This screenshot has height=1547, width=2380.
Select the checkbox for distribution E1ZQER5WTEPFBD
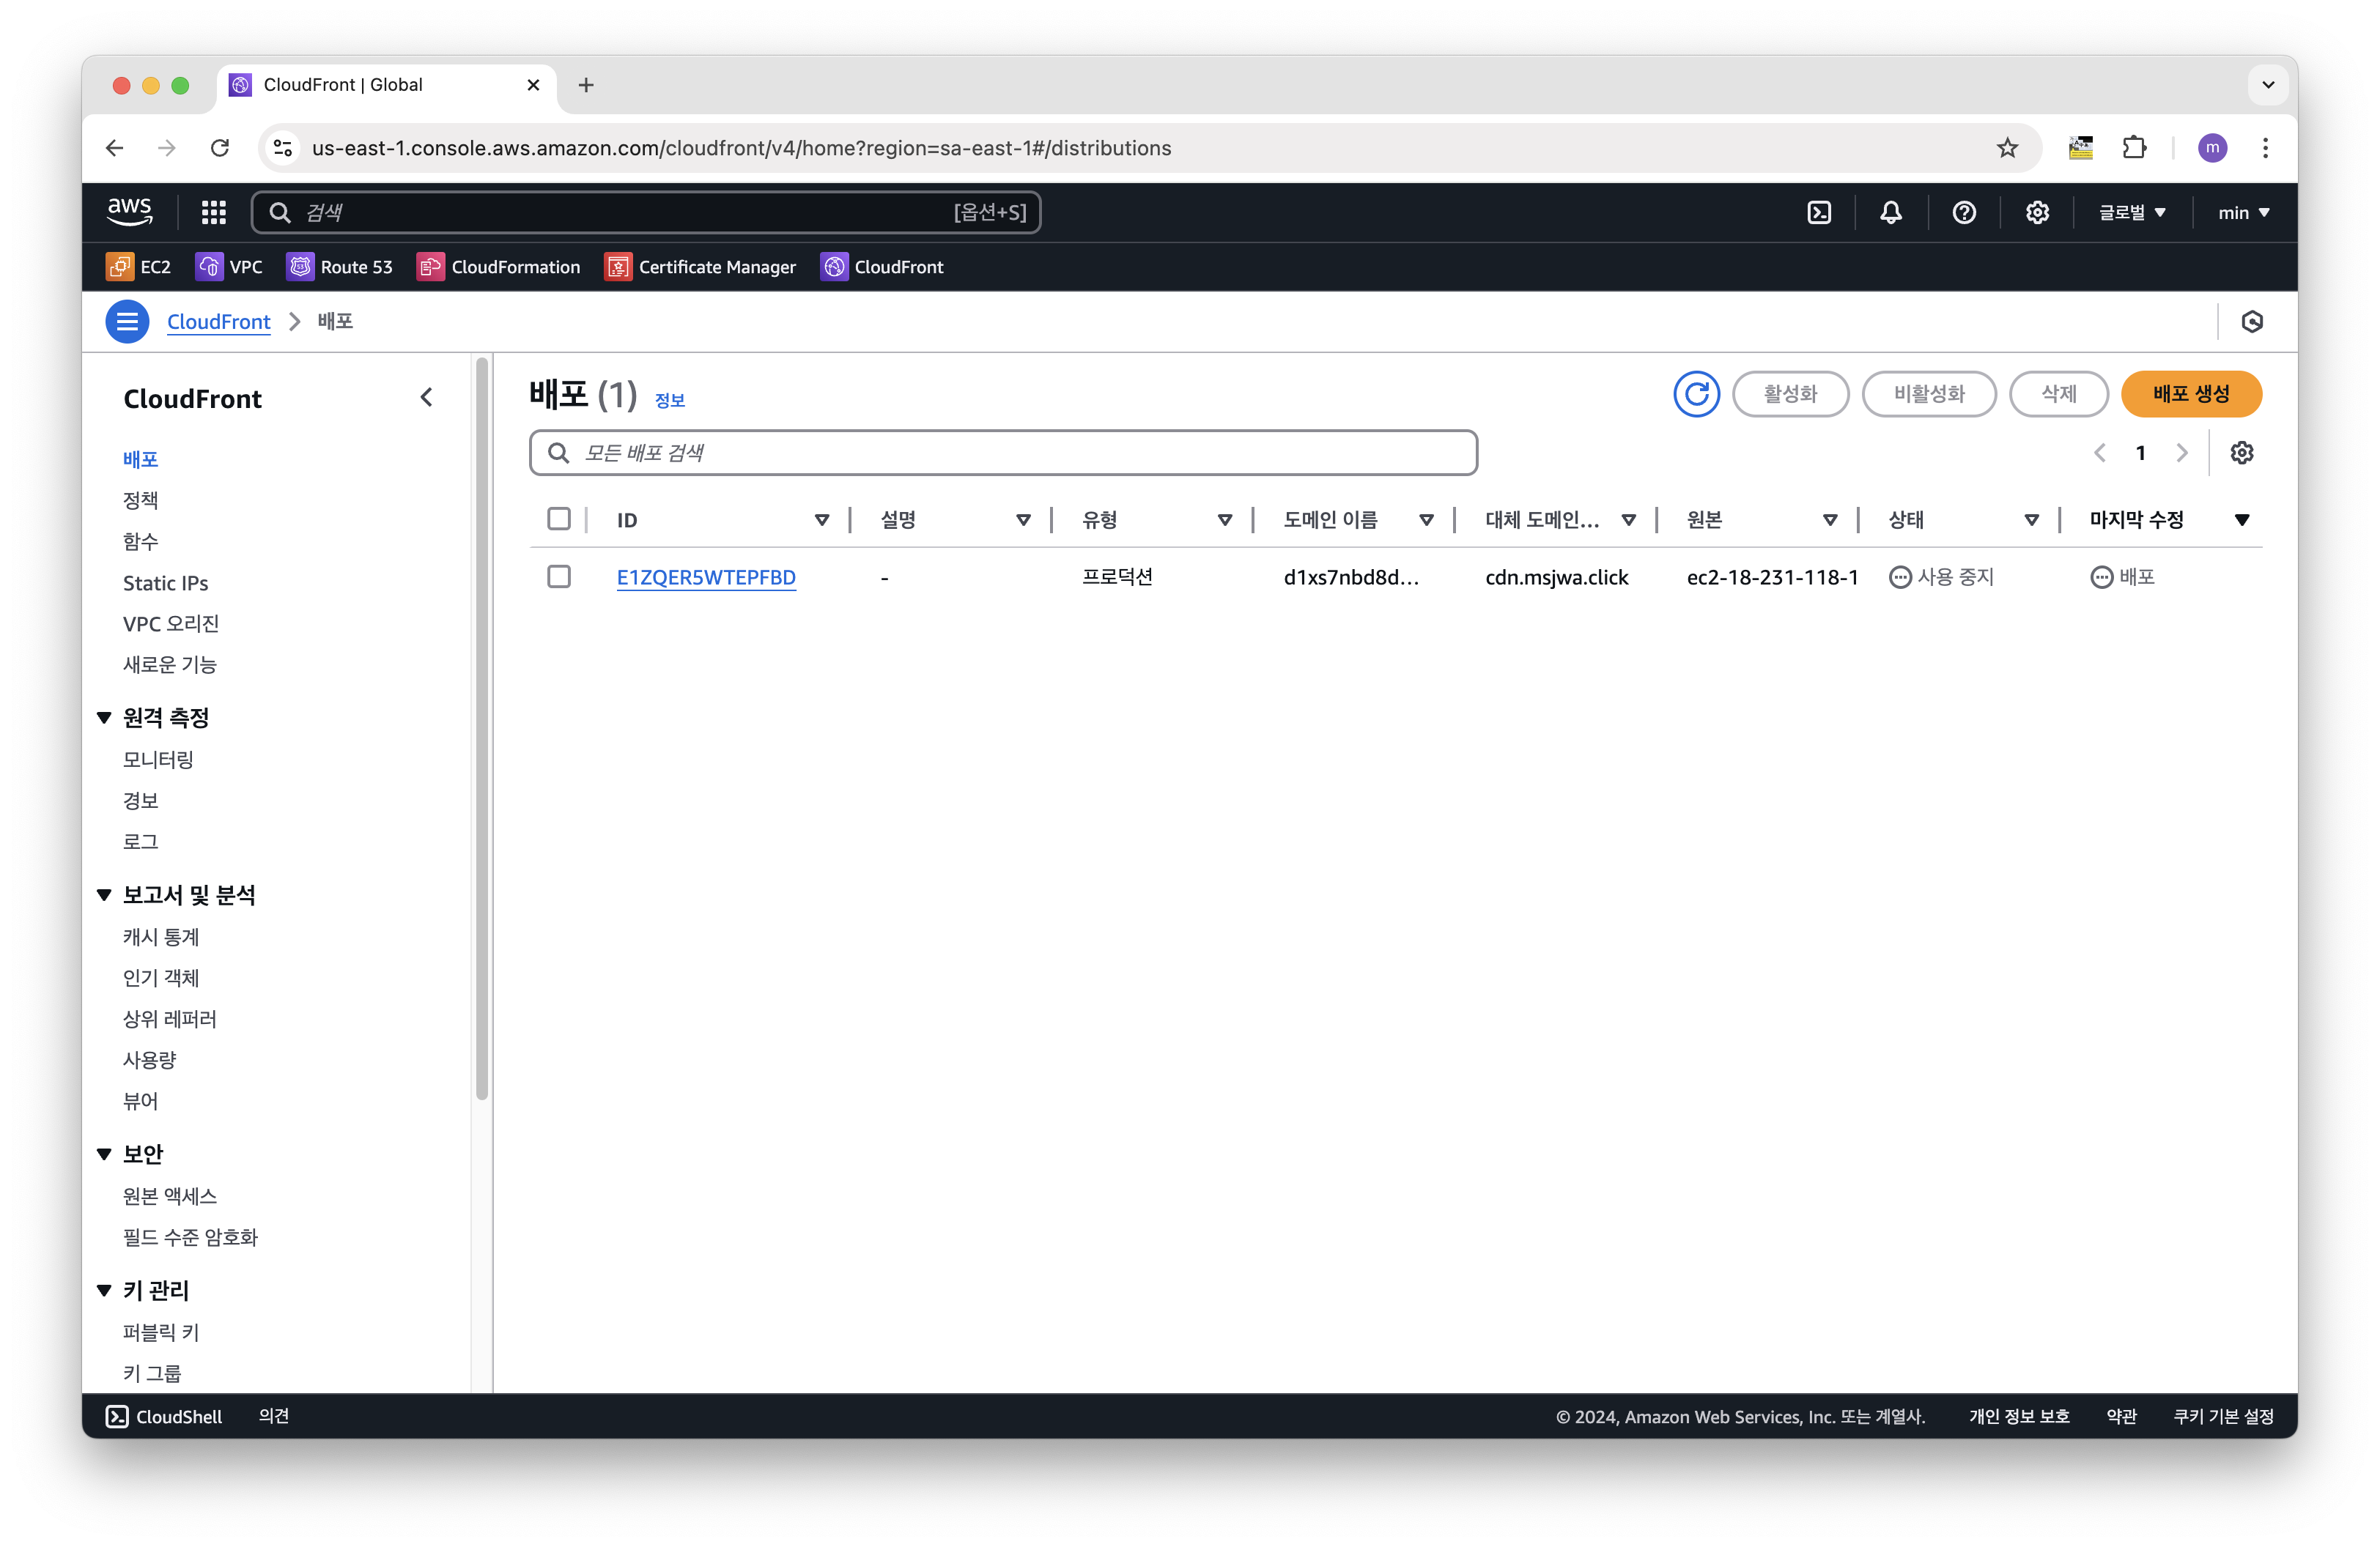click(x=559, y=576)
